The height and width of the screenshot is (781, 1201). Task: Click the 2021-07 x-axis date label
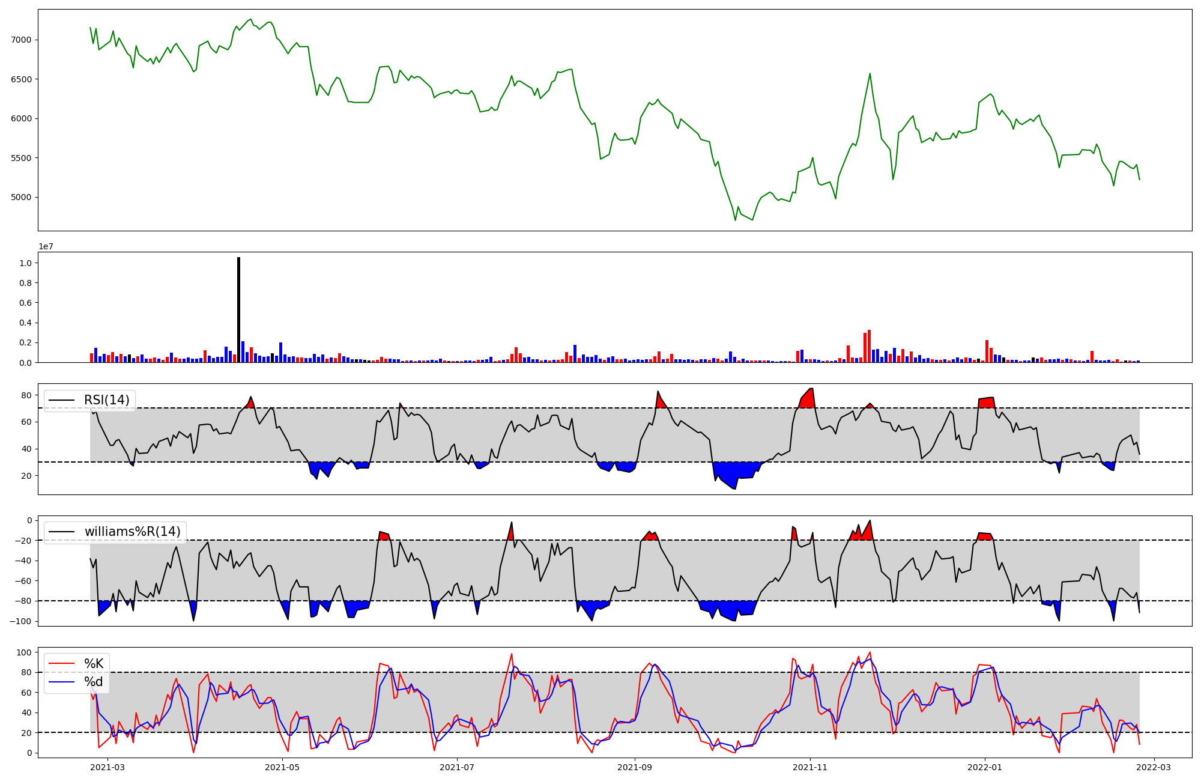tap(458, 767)
